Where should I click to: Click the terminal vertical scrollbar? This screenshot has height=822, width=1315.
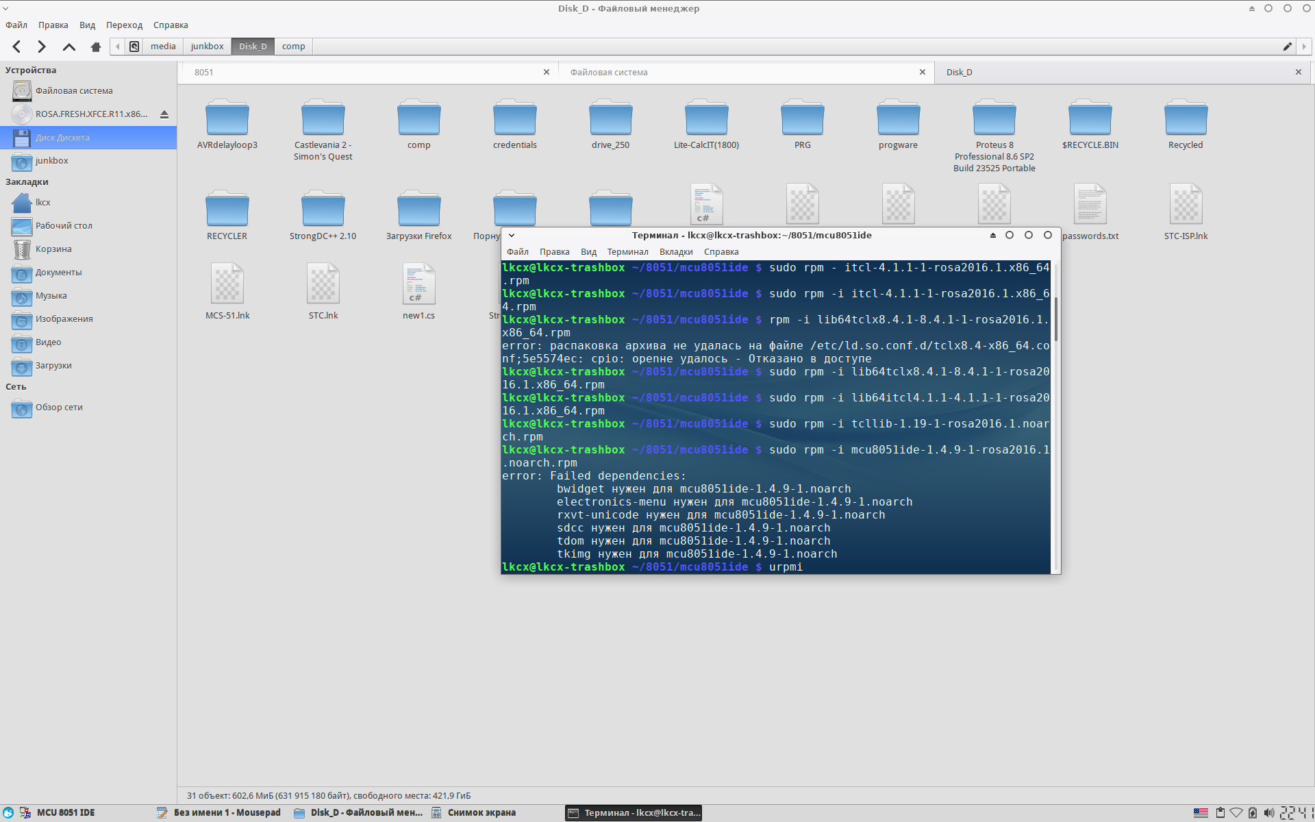tap(1055, 319)
